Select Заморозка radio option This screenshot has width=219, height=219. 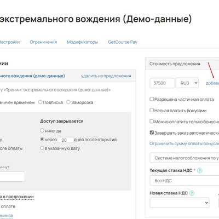68,102
